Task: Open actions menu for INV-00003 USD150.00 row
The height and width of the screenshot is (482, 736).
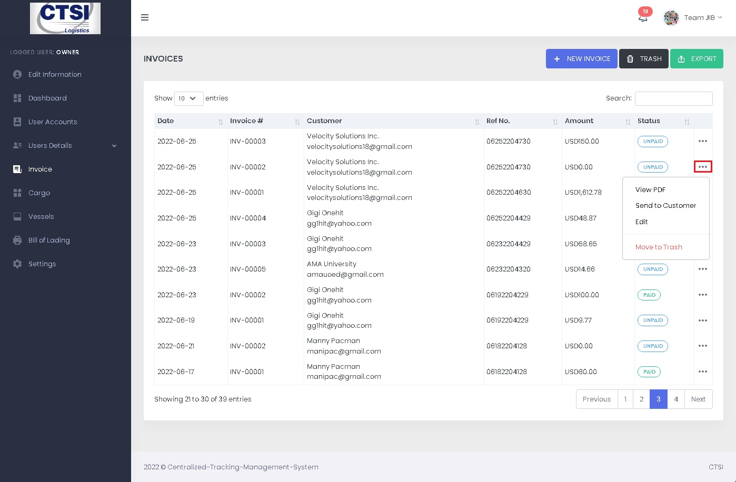Action: click(x=702, y=142)
